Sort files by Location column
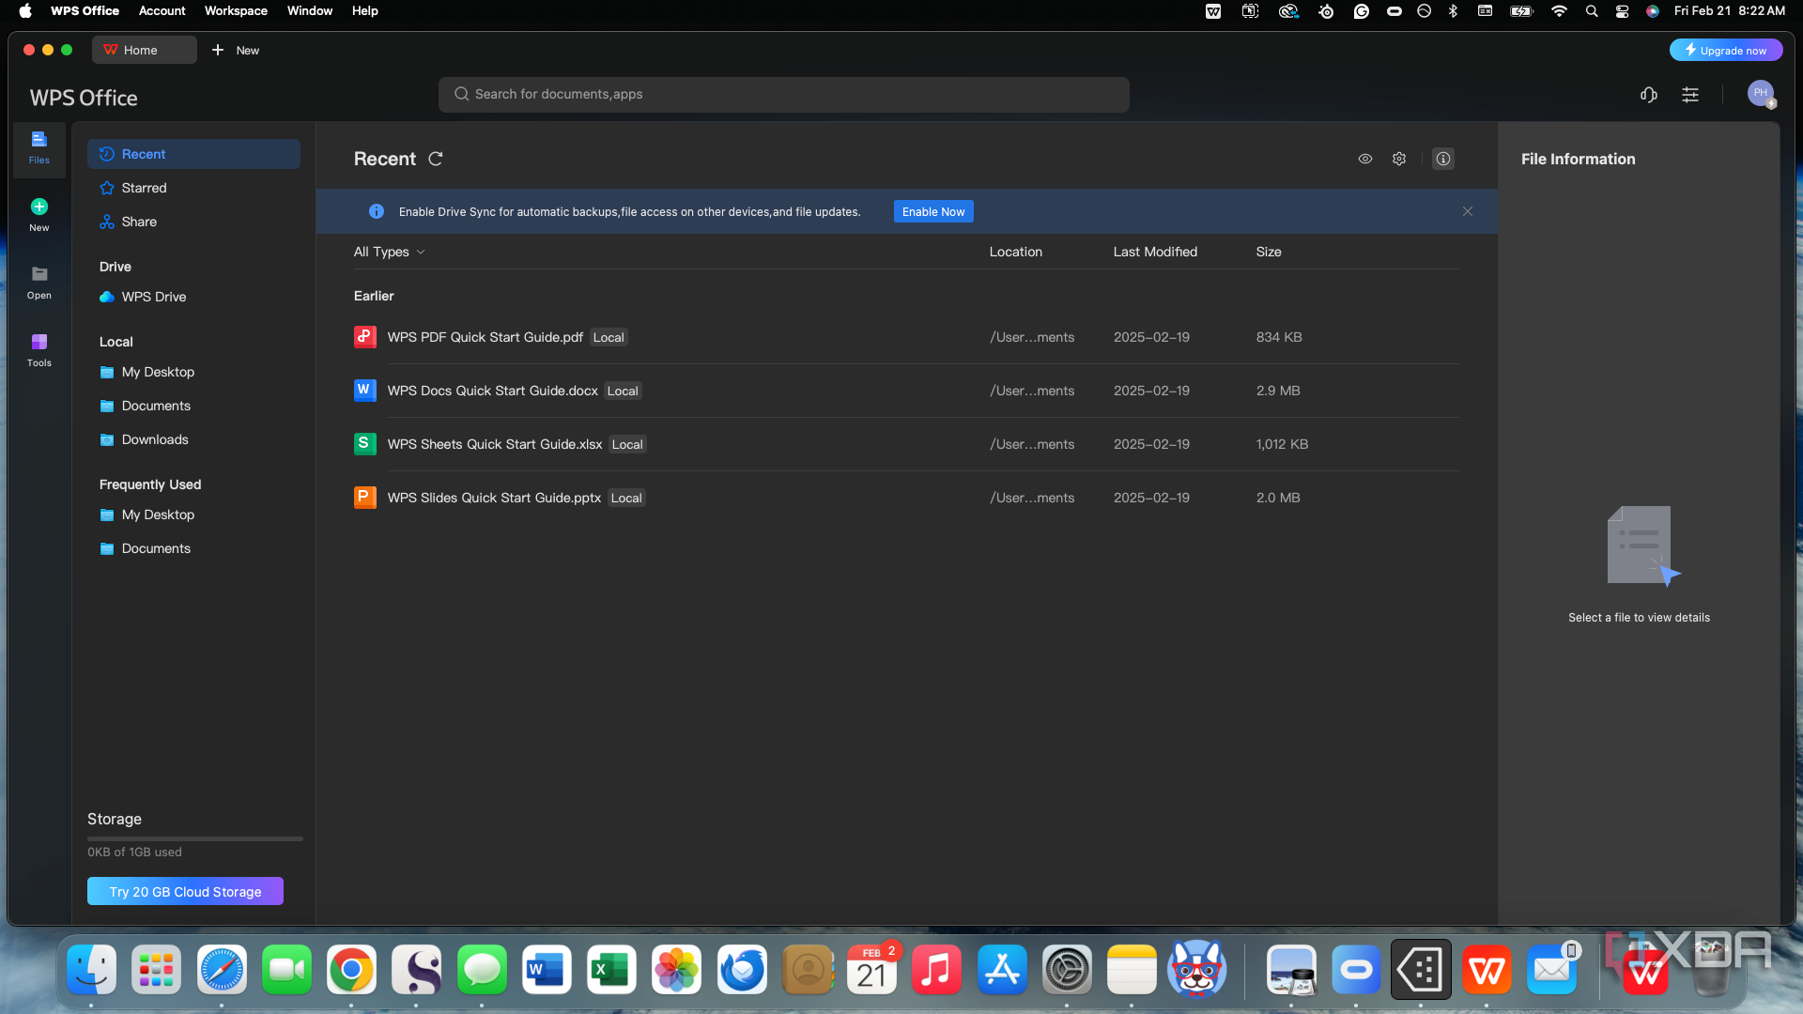Viewport: 1803px width, 1014px height. point(1016,252)
